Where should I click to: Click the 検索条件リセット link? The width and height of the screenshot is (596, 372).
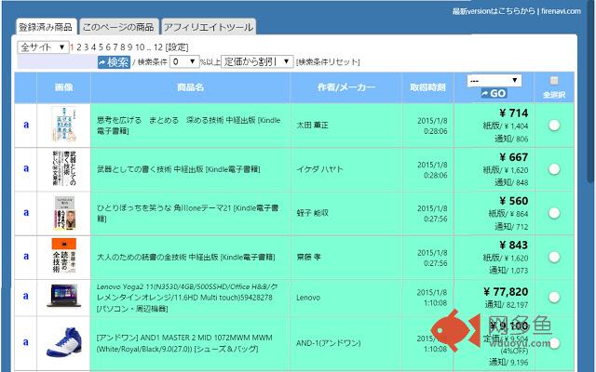click(x=328, y=62)
